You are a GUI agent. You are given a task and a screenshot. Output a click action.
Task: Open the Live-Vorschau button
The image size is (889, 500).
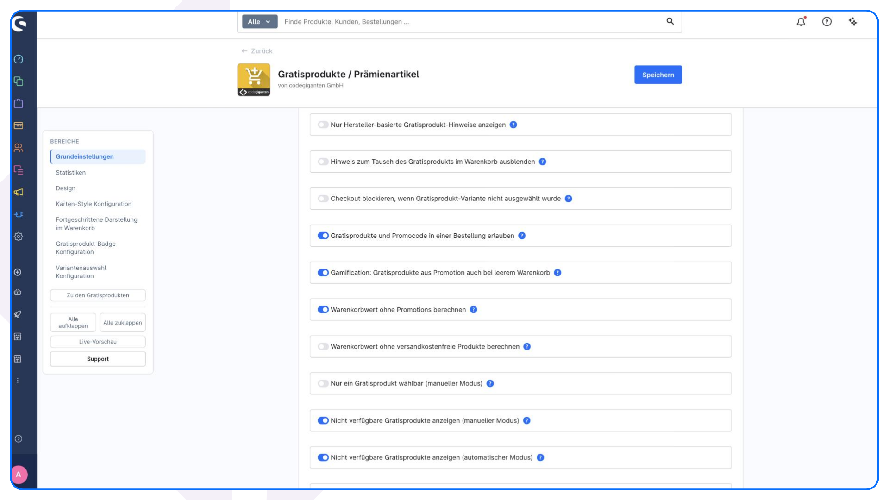pyautogui.click(x=98, y=342)
